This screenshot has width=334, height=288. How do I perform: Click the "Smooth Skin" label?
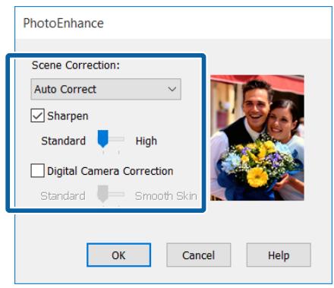coord(166,196)
